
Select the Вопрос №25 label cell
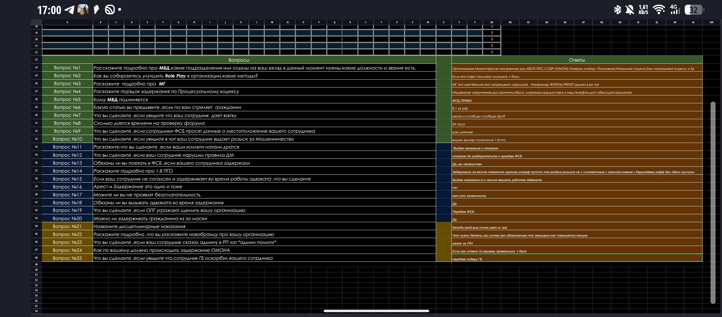pos(67,258)
